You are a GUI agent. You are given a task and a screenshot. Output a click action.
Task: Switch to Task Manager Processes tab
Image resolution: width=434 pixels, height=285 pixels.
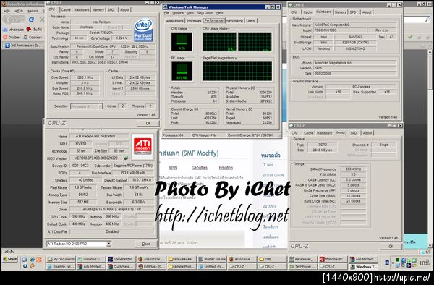click(x=194, y=21)
